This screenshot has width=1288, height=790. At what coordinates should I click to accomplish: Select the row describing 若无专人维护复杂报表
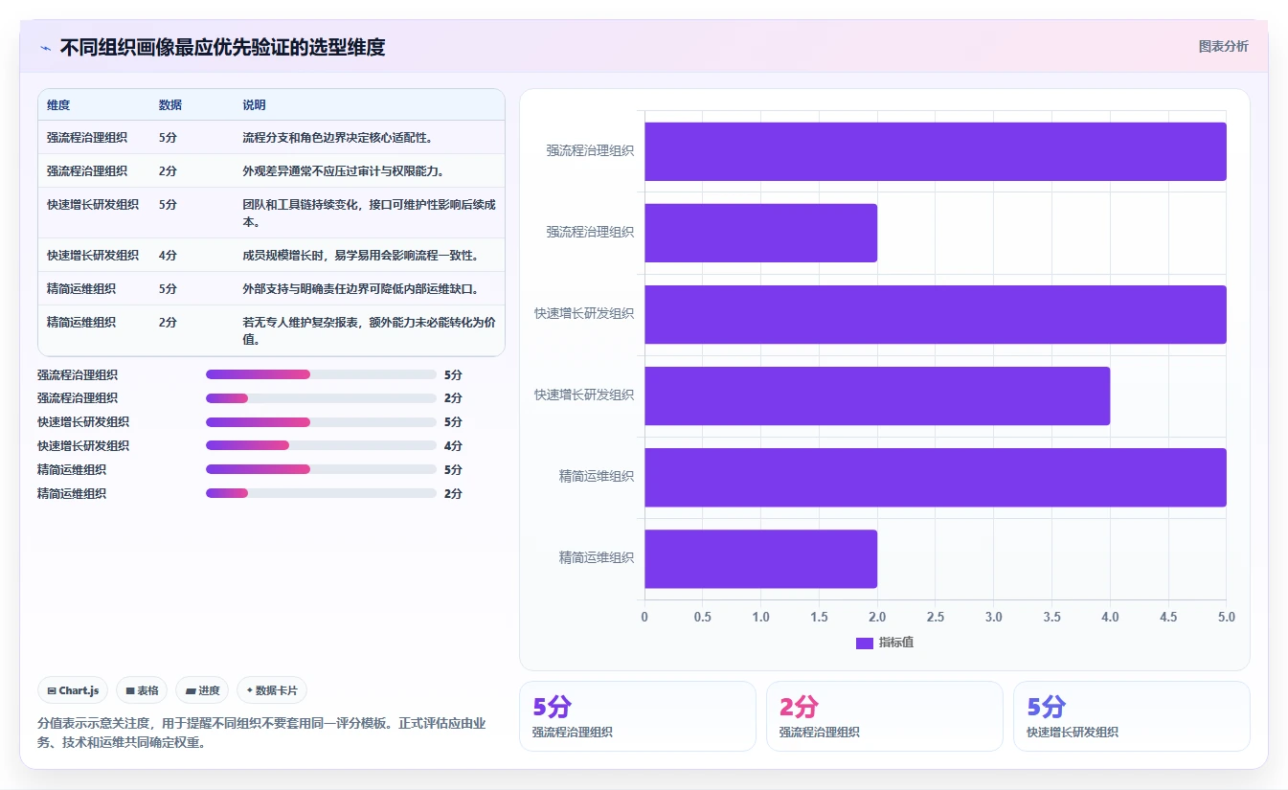(x=271, y=330)
